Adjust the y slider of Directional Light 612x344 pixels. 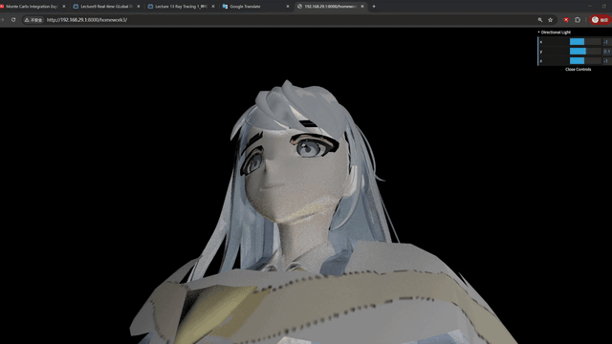click(x=585, y=51)
